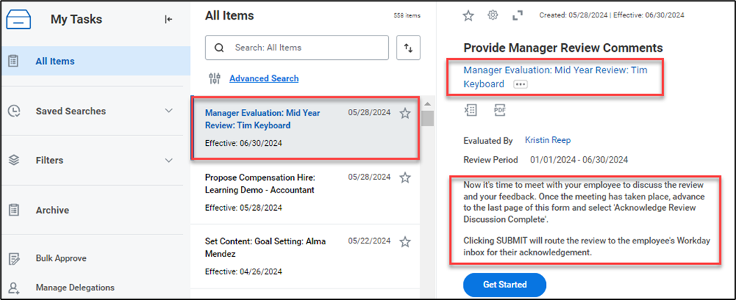Select All Items in sidebar
Screen dimensions: 736x300
(55, 61)
